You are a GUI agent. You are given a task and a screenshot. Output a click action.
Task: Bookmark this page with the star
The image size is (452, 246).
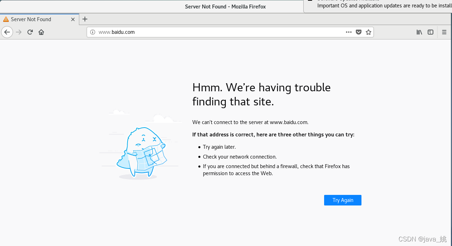pyautogui.click(x=369, y=32)
